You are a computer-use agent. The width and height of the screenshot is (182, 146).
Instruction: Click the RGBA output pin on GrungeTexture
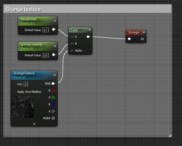tap(53, 118)
